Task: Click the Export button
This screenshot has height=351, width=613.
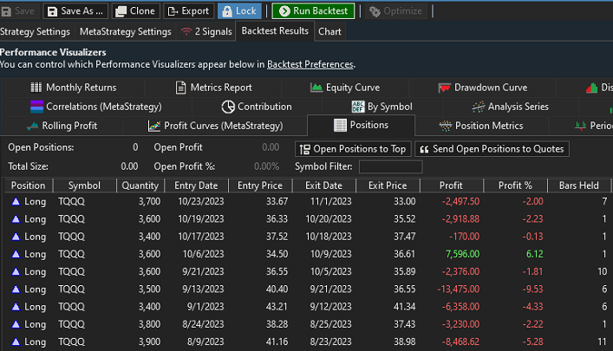Action: click(188, 11)
